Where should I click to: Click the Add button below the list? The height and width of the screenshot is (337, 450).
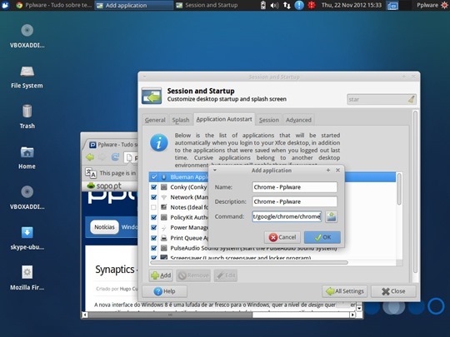click(161, 275)
